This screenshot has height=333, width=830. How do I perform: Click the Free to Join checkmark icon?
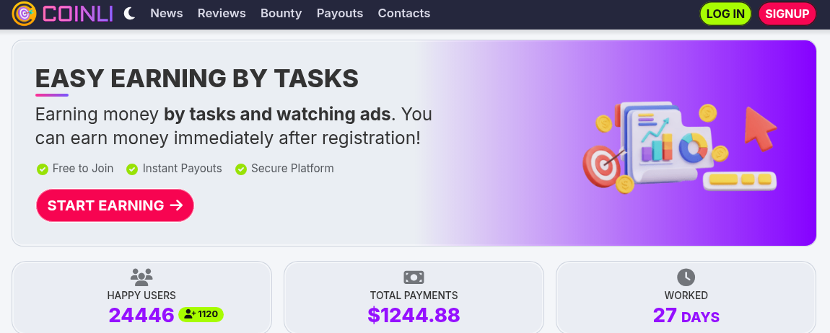click(x=43, y=169)
